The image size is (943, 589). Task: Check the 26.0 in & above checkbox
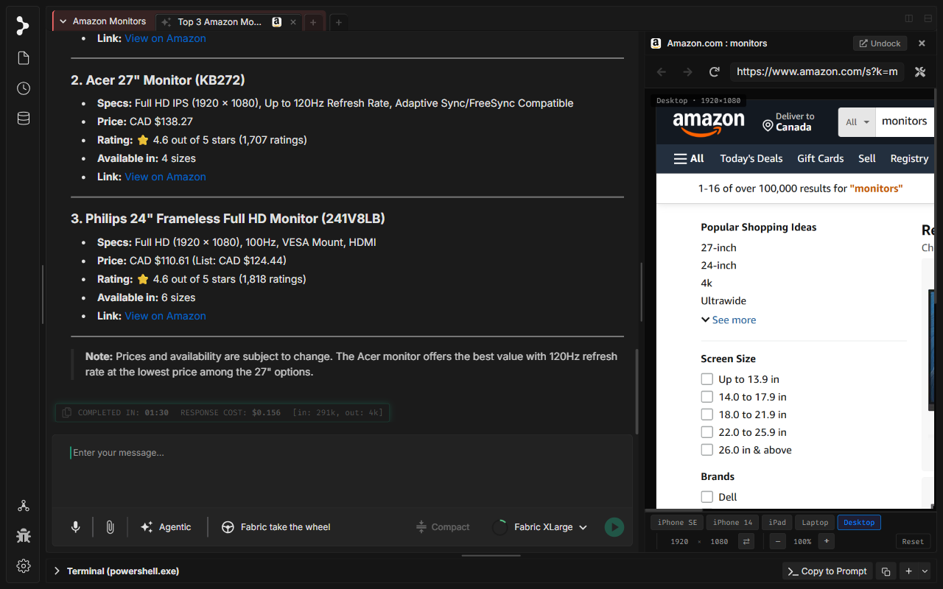[x=707, y=450]
